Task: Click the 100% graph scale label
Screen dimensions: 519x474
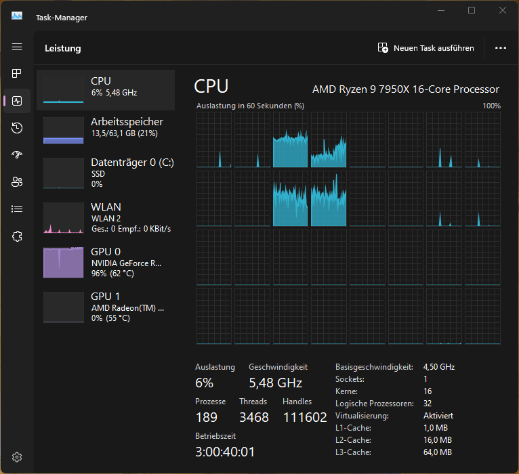Action: click(491, 106)
